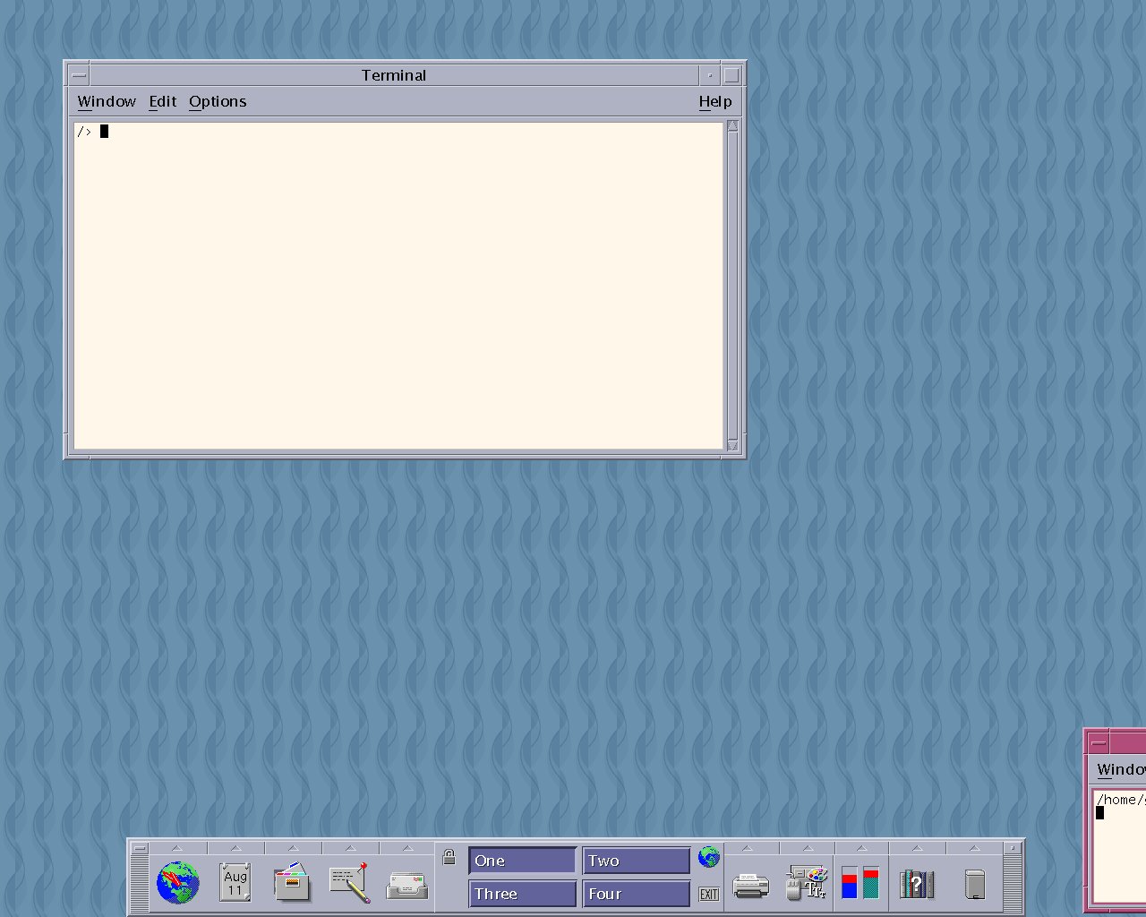Screen dimensions: 1146x917
Task: Switch to workspace Two
Action: click(636, 861)
